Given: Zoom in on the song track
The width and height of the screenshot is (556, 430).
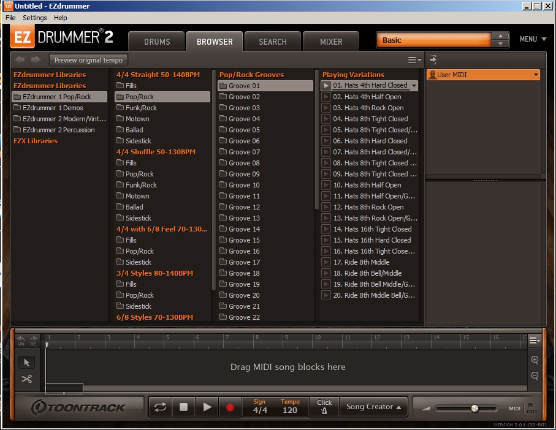Looking at the screenshot, I should click(535, 360).
